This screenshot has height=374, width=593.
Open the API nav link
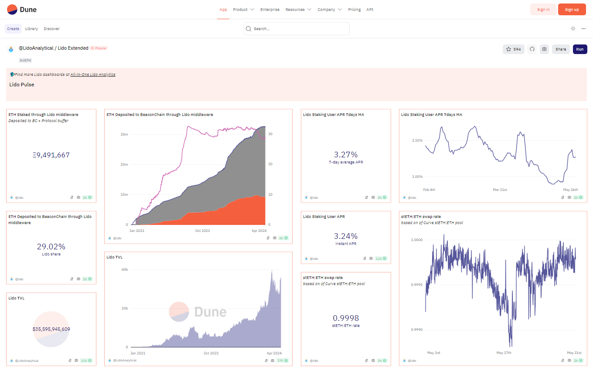pos(370,10)
